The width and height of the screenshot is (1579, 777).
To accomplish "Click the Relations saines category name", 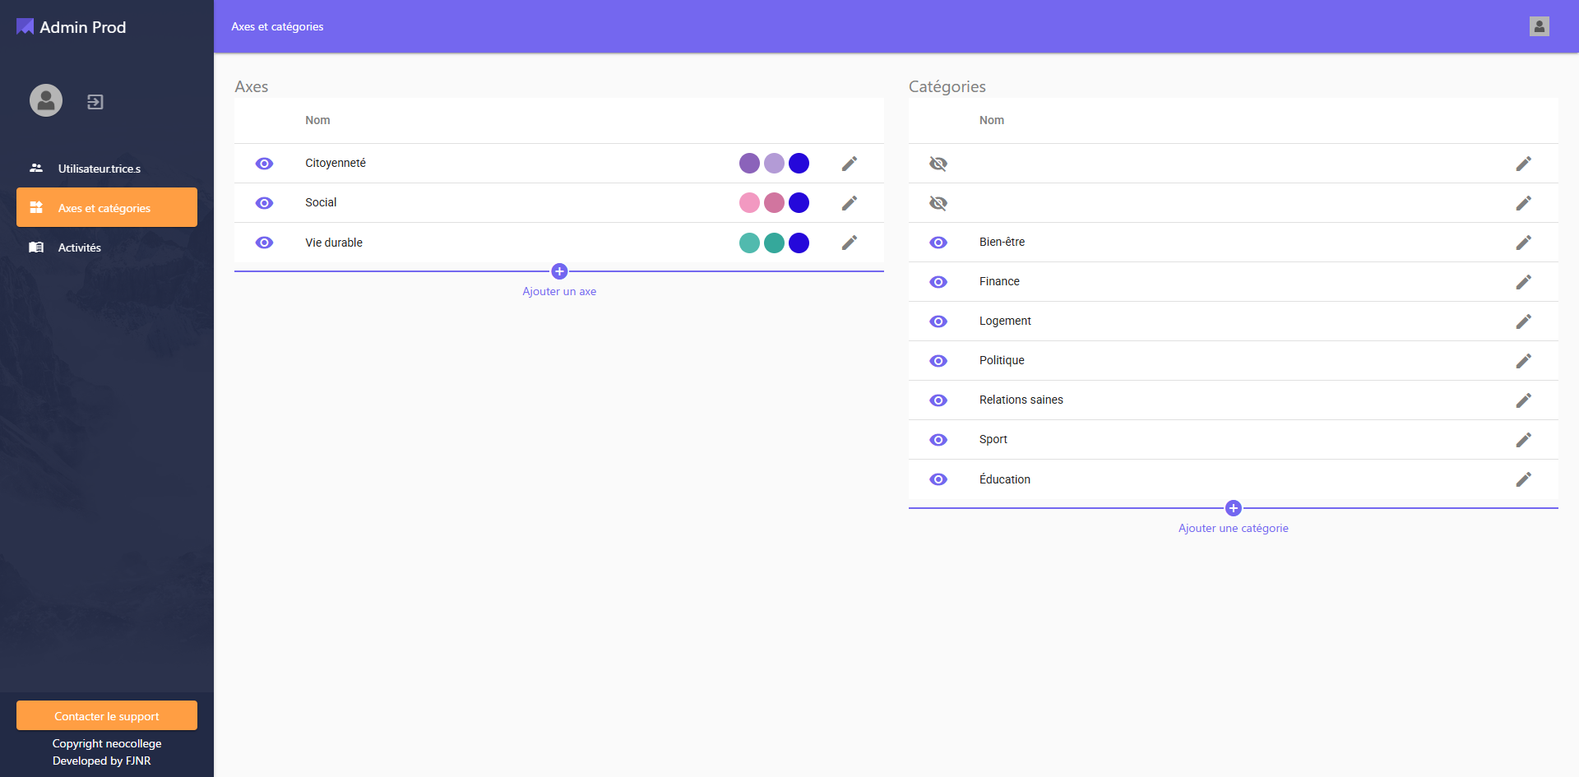I will pos(1021,400).
